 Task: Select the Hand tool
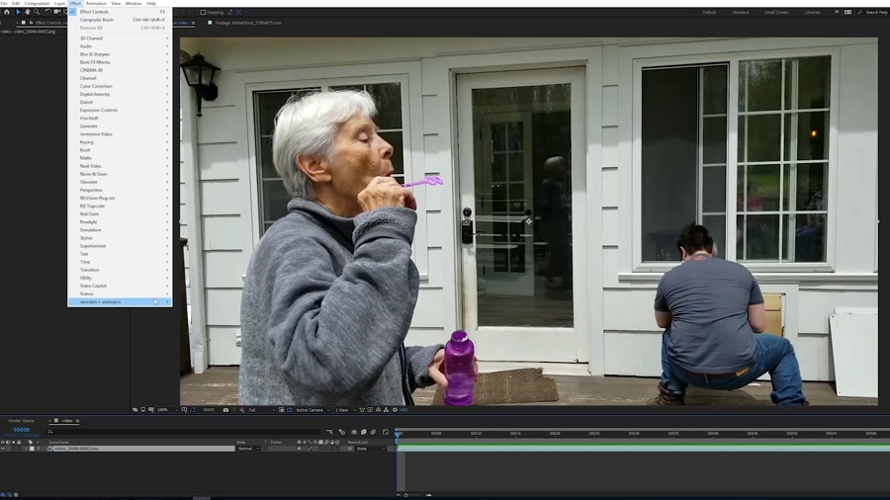click(x=27, y=12)
